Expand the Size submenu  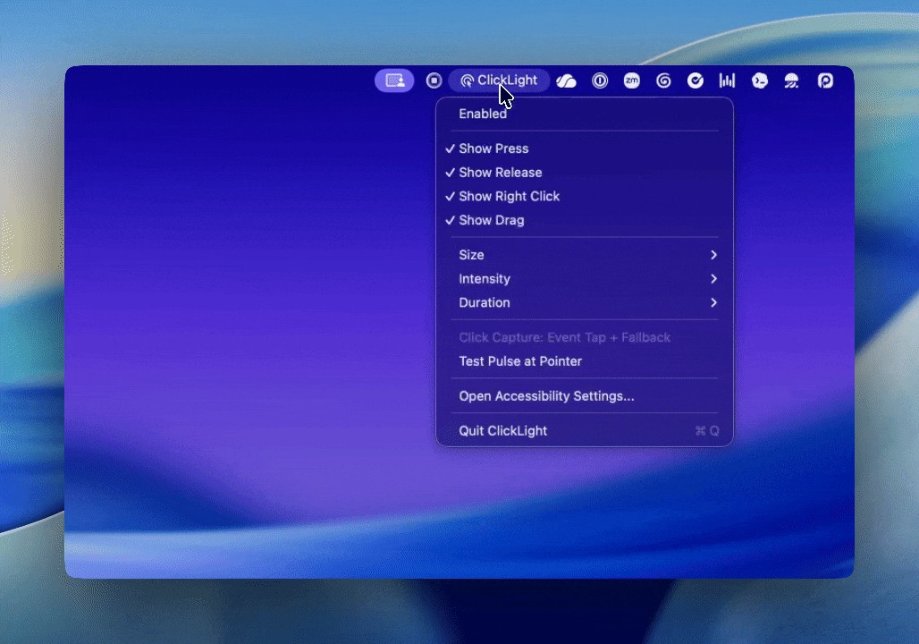pyautogui.click(x=585, y=255)
